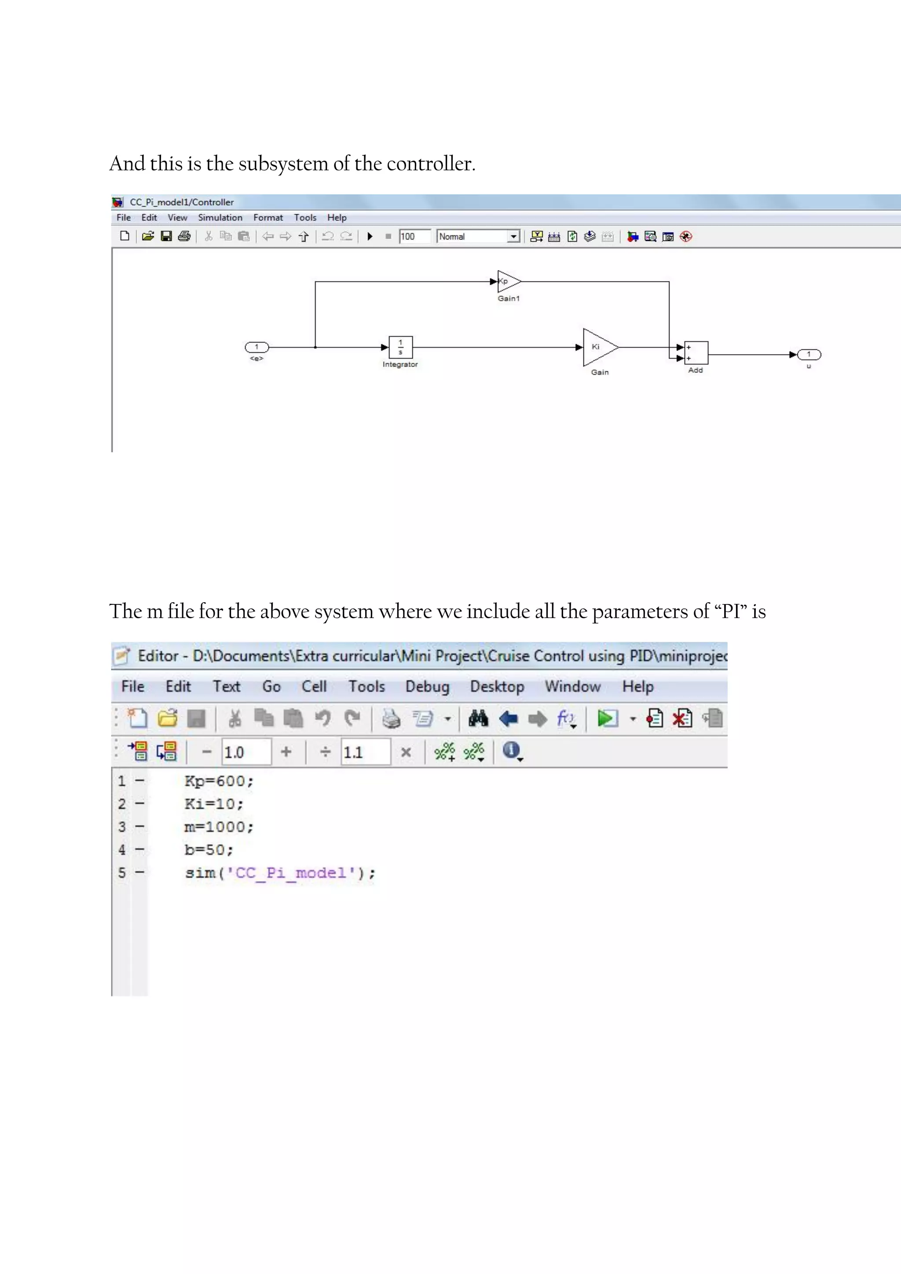901x1274 pixels.
Task: Paste from the Simulink toolbar
Action: (x=244, y=236)
